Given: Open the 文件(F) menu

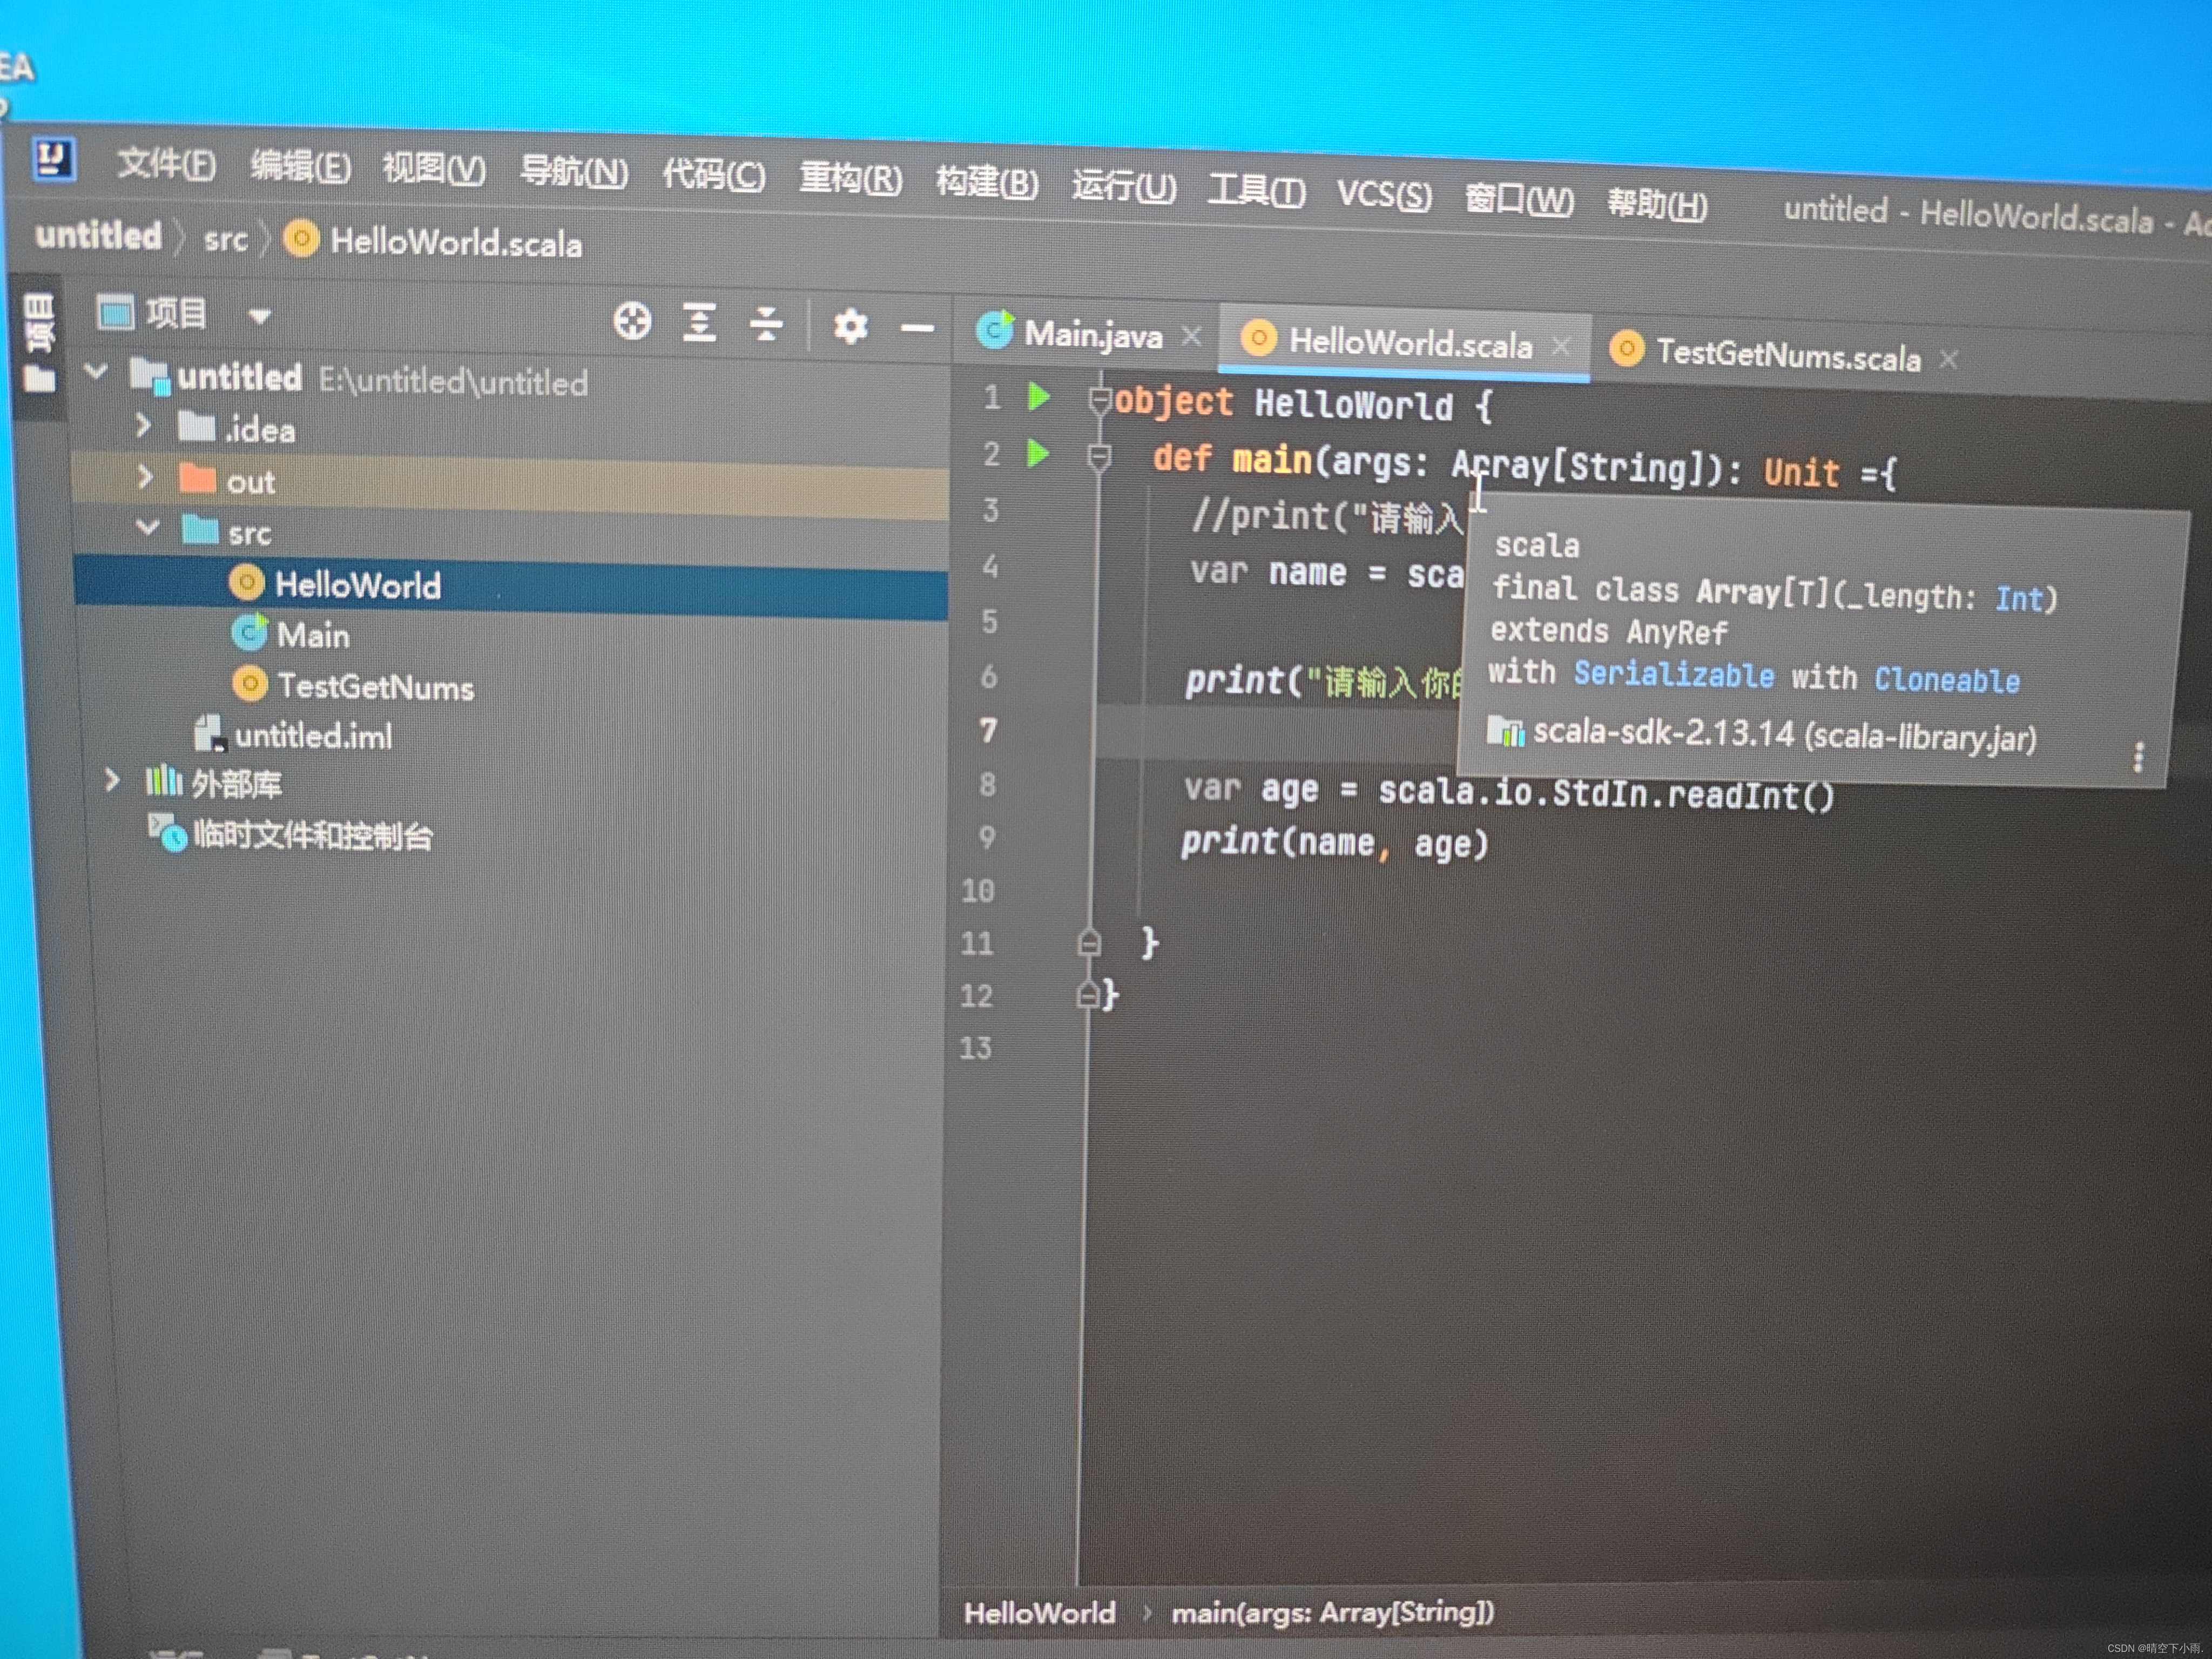Looking at the screenshot, I should point(166,164).
